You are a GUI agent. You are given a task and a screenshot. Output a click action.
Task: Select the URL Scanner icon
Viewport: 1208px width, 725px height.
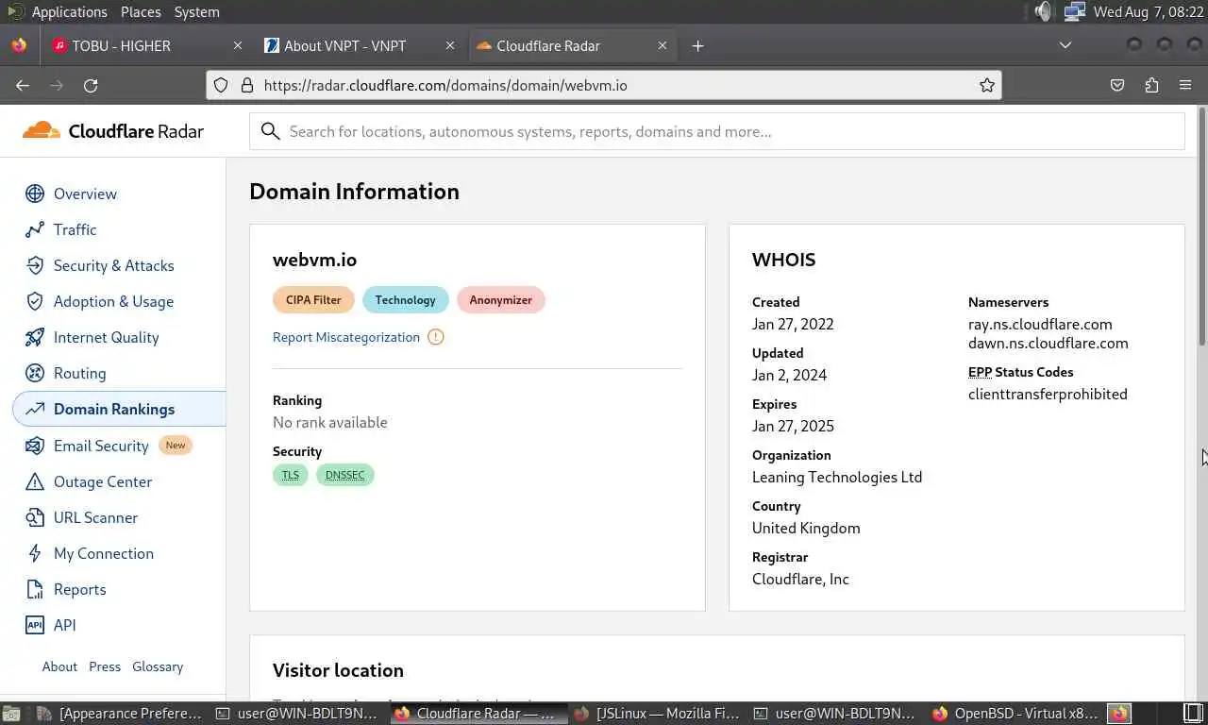[35, 517]
